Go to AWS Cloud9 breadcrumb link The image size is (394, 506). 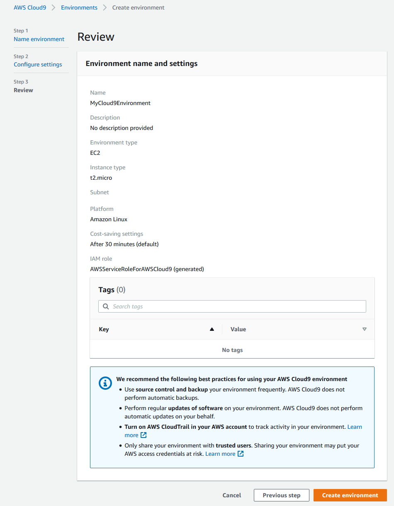click(30, 7)
